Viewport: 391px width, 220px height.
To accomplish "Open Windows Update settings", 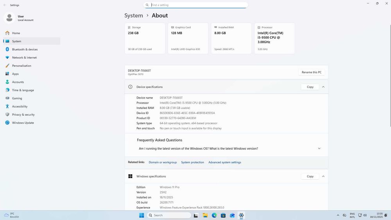I will point(32,123).
